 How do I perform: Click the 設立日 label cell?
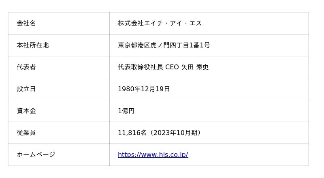[x=59, y=89]
